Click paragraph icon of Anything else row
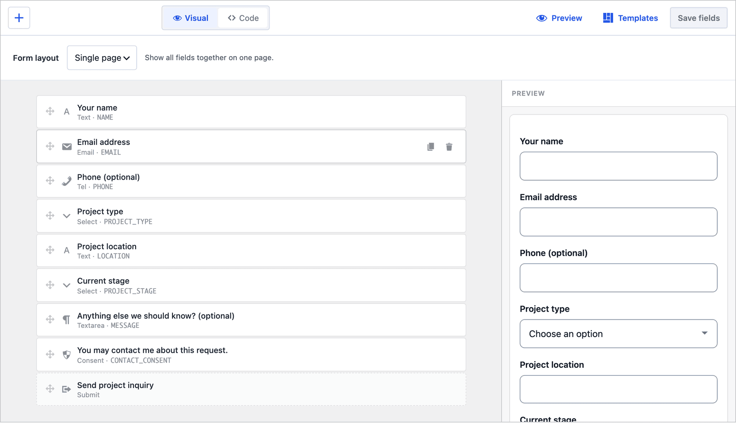This screenshot has height=423, width=736. 67,320
